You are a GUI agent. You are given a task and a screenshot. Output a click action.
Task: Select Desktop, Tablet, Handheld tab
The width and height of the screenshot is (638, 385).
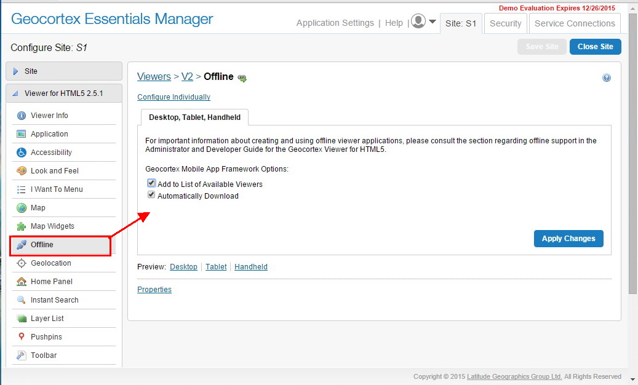click(x=194, y=117)
